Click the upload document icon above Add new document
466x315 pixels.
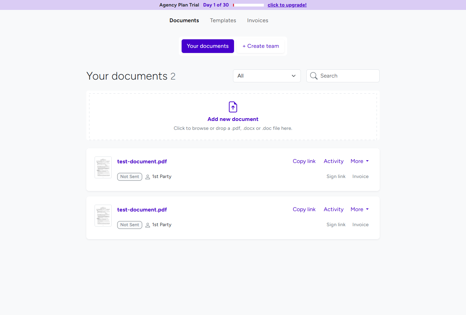[x=233, y=107]
